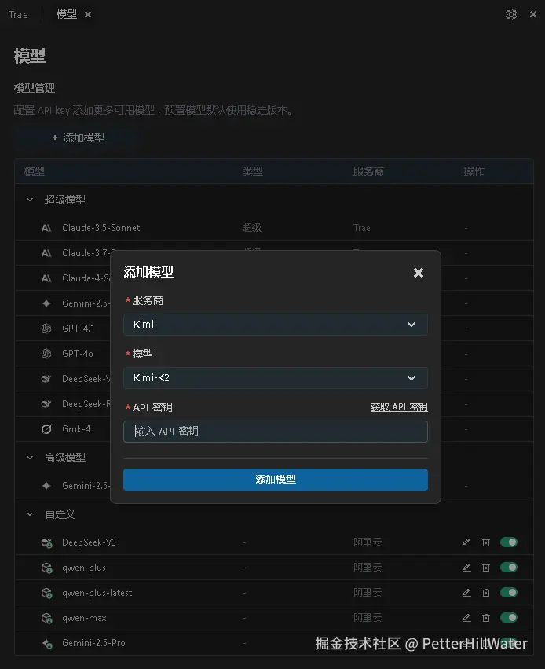The height and width of the screenshot is (669, 545).
Task: Delete the qwen-plus-latest model
Action: point(486,593)
